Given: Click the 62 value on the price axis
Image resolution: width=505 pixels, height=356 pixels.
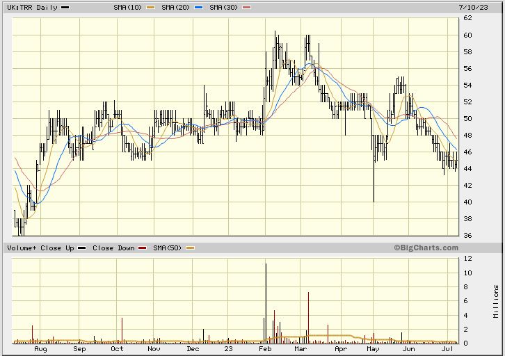Looking at the screenshot, I should pyautogui.click(x=469, y=19).
